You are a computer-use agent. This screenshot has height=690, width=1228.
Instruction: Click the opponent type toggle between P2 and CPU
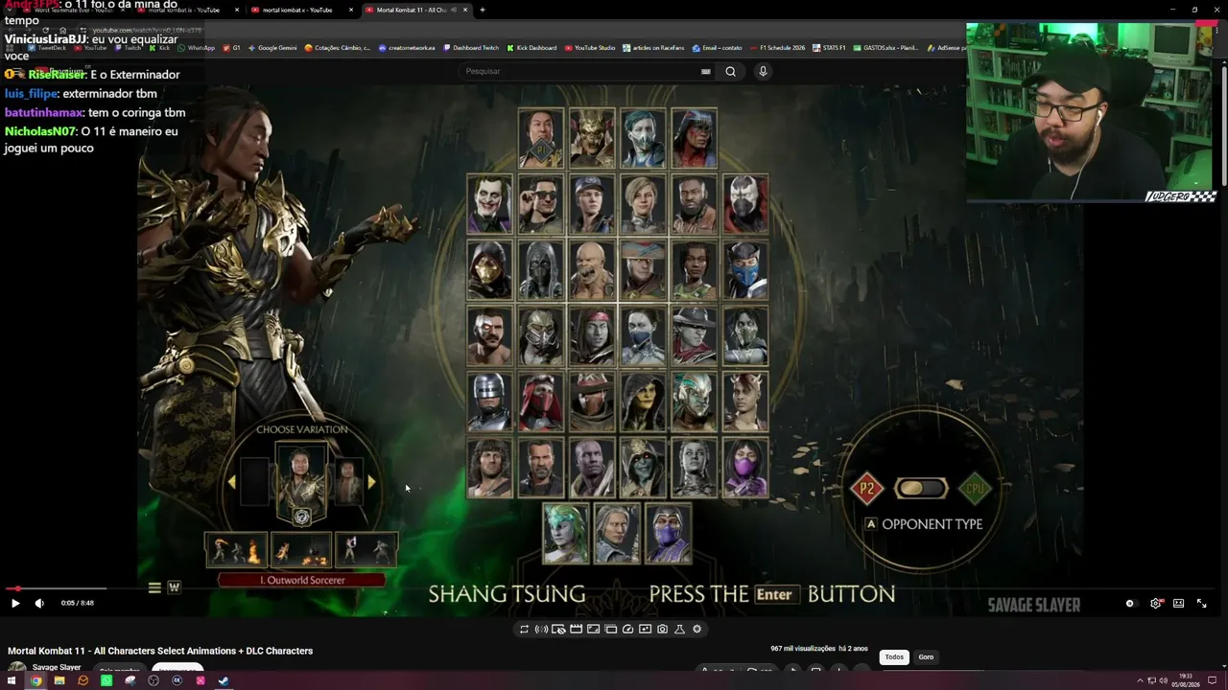click(921, 489)
